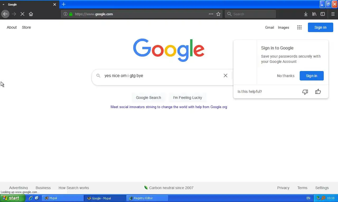Click the orange magnifier tray icon
The width and height of the screenshot is (338, 202).
tap(323, 198)
